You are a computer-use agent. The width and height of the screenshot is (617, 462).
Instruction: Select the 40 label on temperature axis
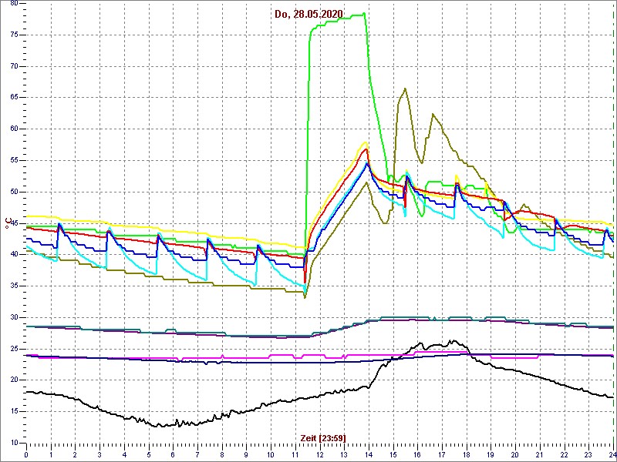coord(14,255)
